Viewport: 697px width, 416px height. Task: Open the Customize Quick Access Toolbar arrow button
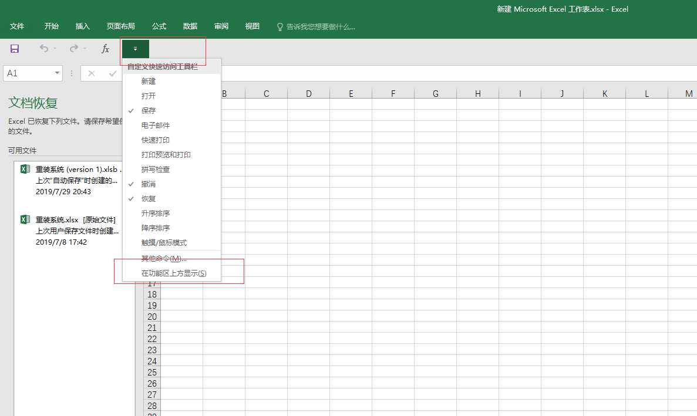click(136, 49)
